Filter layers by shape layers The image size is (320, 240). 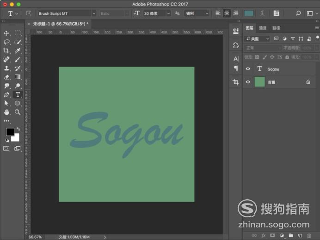301,38
